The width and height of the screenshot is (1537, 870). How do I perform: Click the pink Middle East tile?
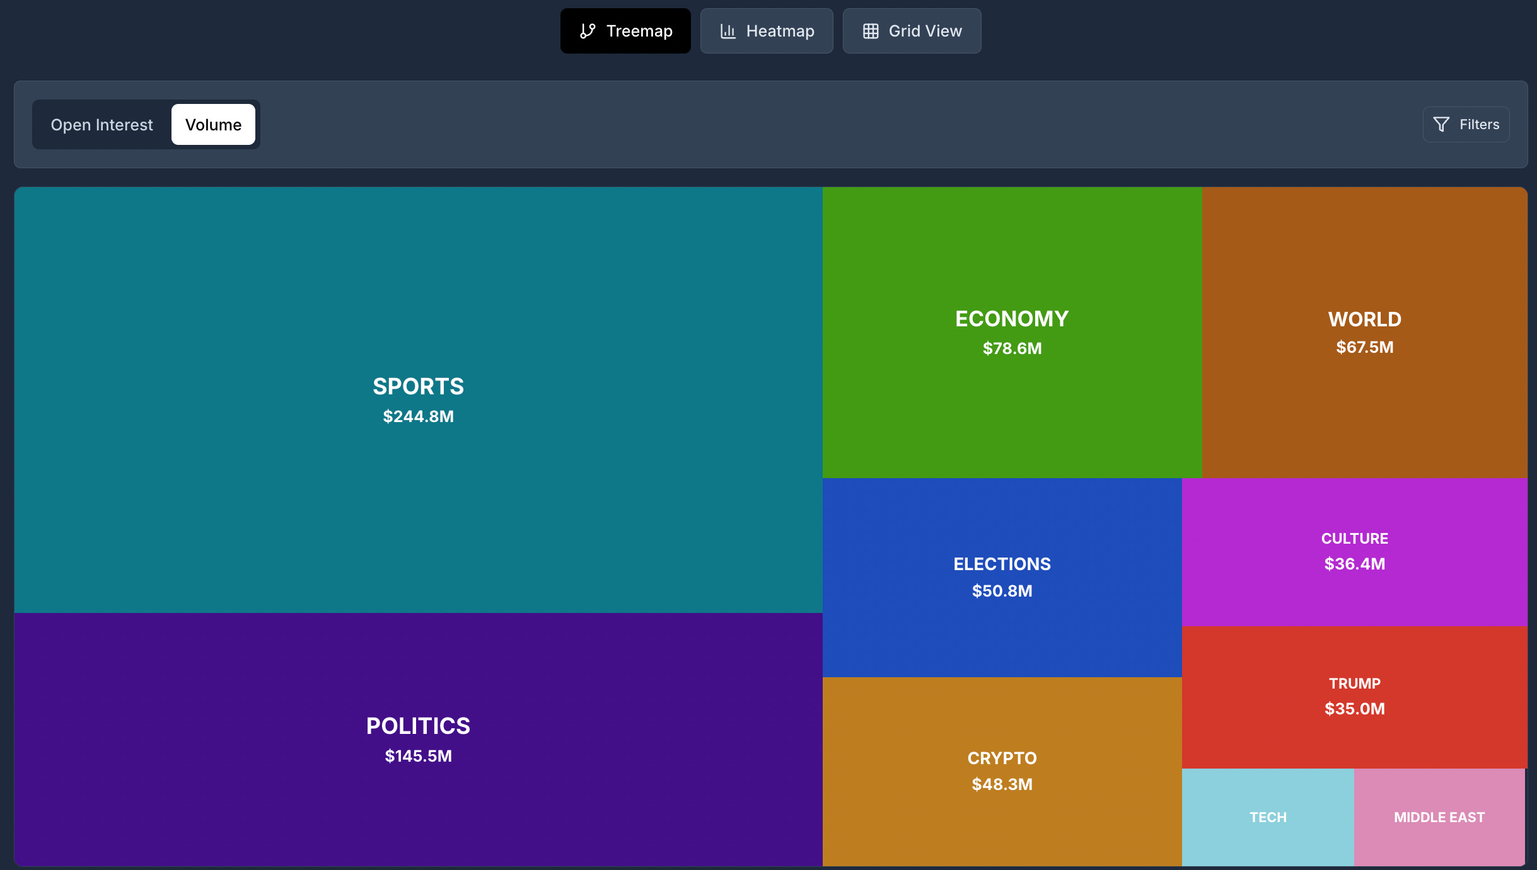pos(1439,816)
